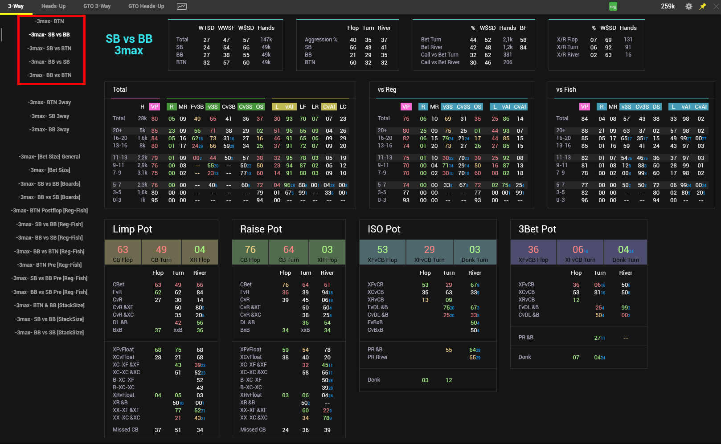Click the 3Bet Pot XFvCB Flop tile
This screenshot has height=444, width=721.
coord(533,253)
